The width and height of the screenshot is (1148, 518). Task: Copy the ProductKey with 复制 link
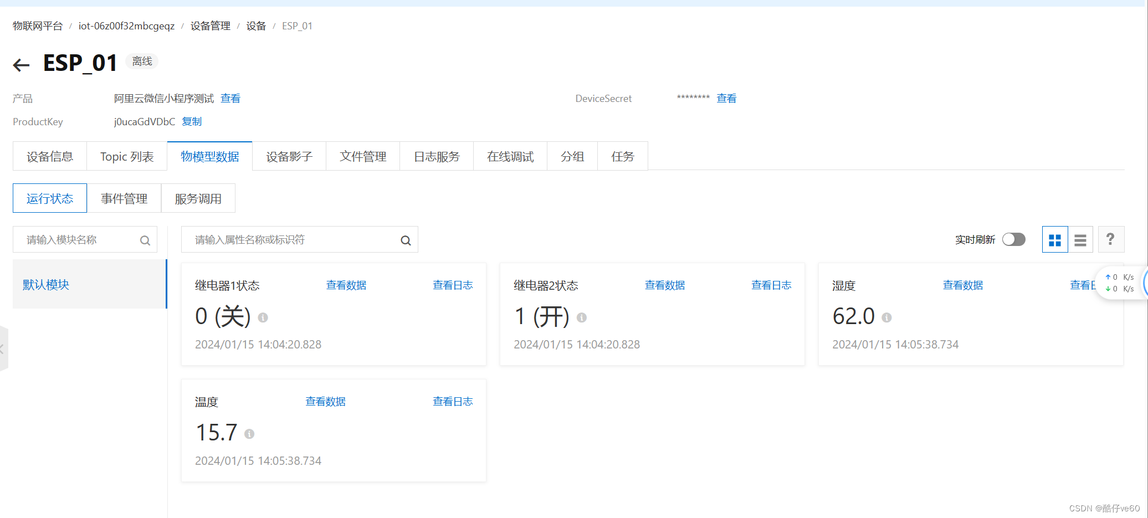(x=191, y=121)
